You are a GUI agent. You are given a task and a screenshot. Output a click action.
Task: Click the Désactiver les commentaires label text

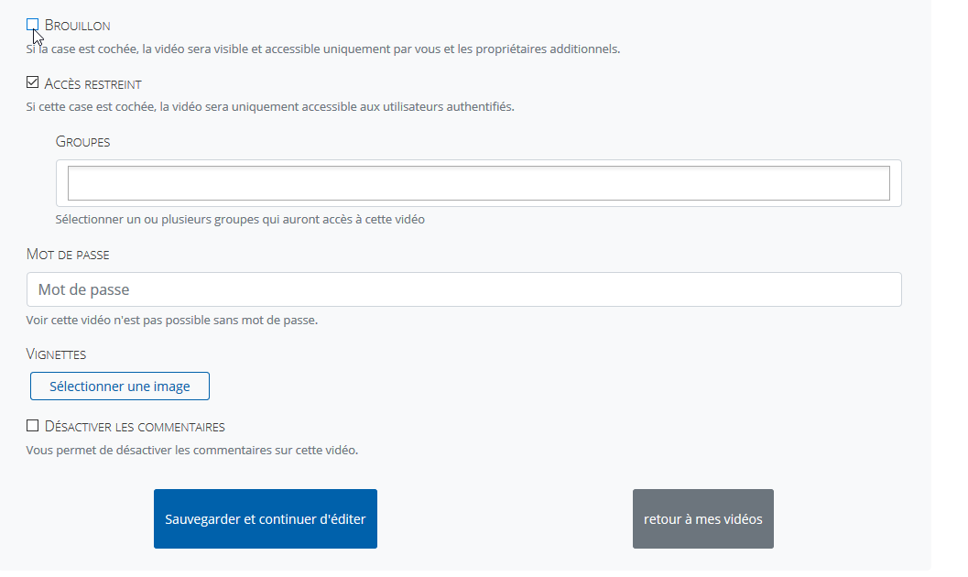click(135, 427)
